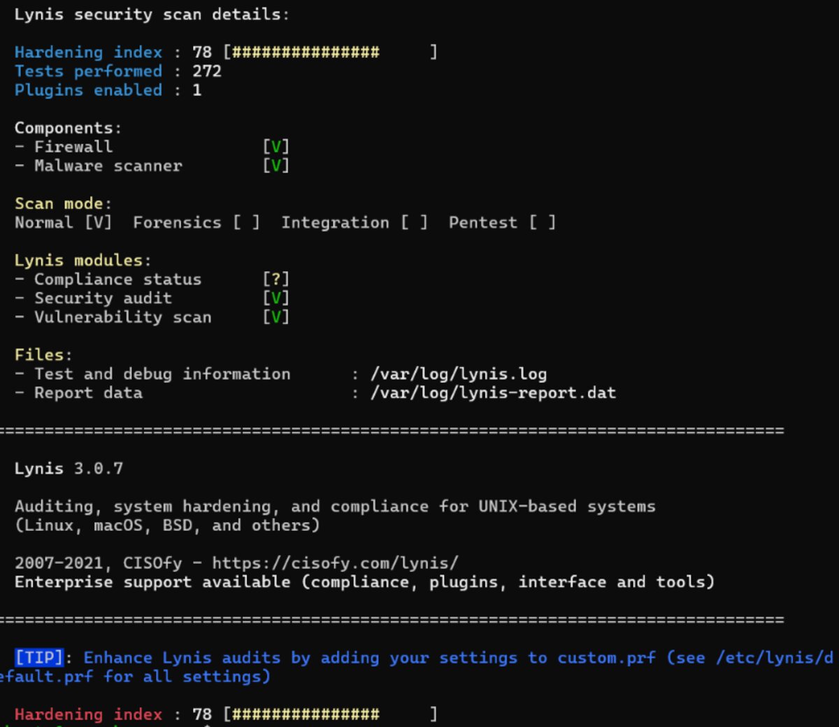This screenshot has height=727, width=839.
Task: Select the "Test and debug information" label
Action: click(152, 374)
